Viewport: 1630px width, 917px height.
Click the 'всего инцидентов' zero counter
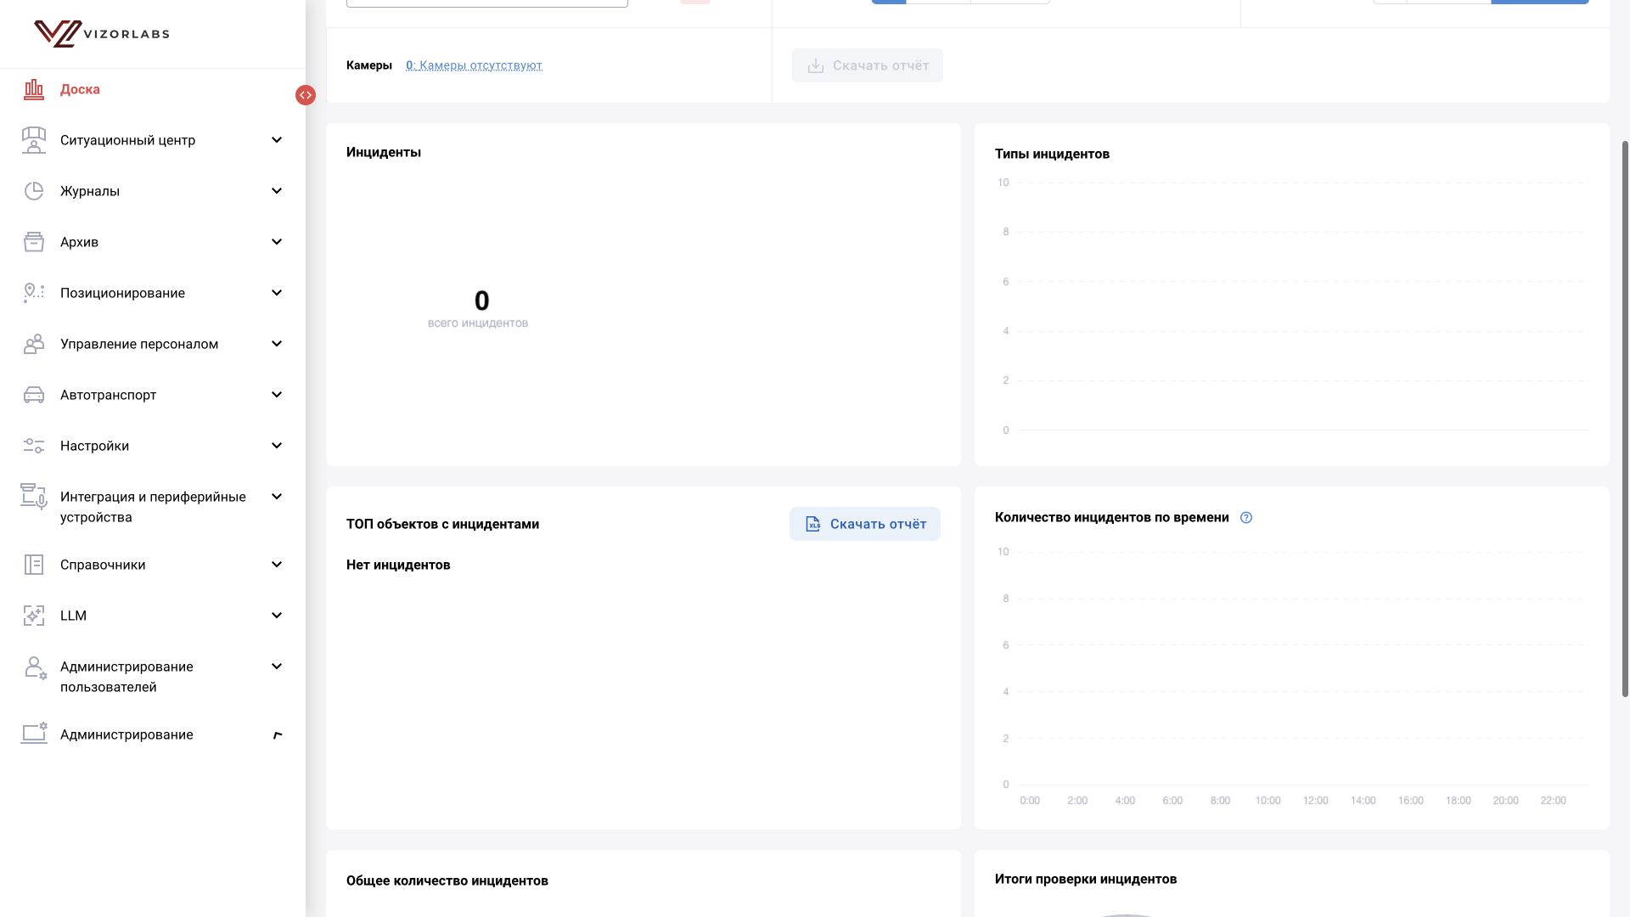tap(481, 301)
